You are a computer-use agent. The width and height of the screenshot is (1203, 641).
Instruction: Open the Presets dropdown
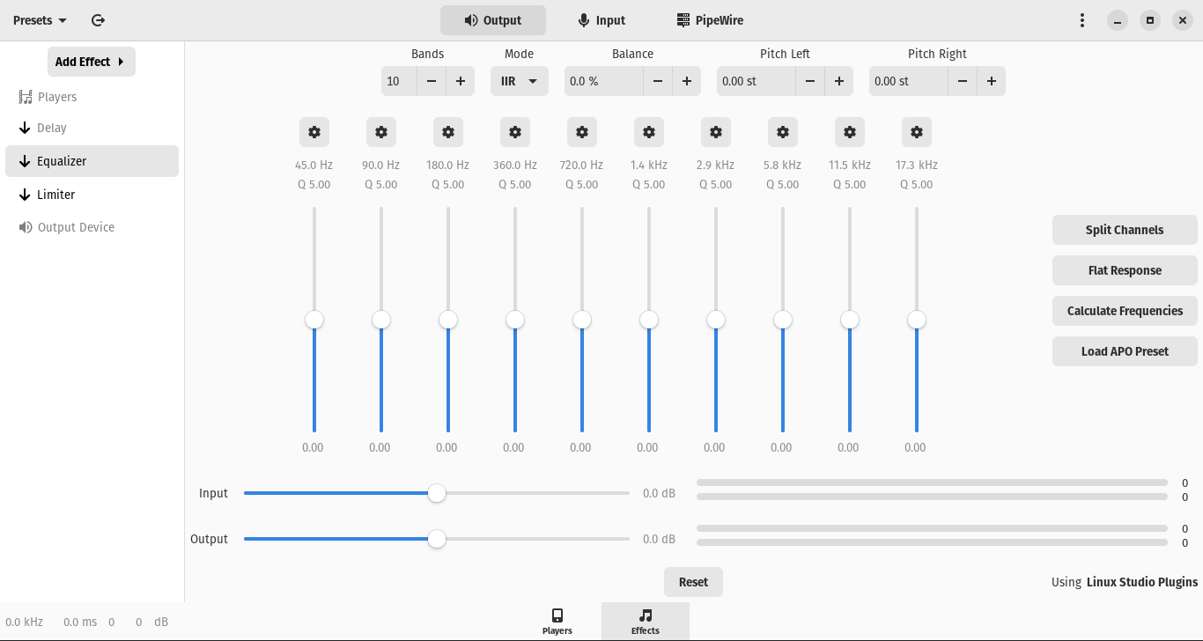click(x=41, y=20)
